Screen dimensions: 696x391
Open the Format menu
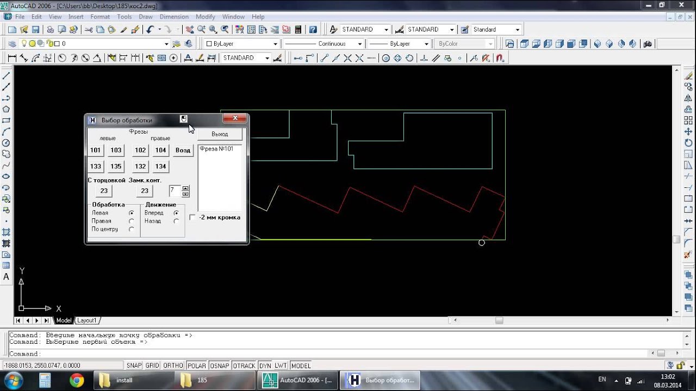[x=100, y=17]
